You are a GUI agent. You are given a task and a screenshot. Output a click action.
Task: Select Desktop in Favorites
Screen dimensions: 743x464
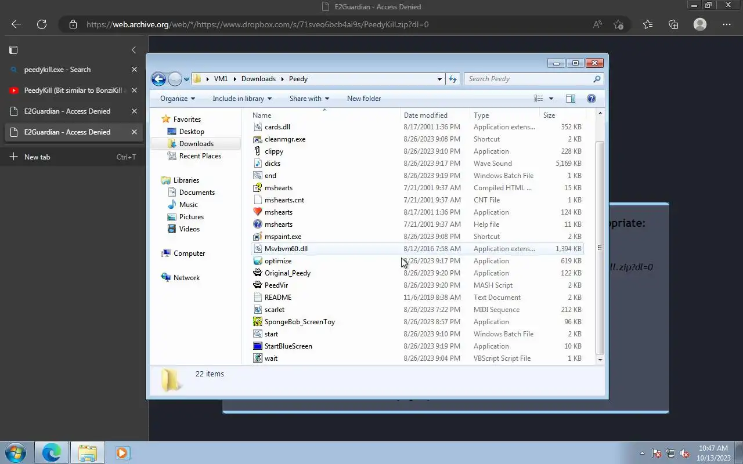point(192,132)
